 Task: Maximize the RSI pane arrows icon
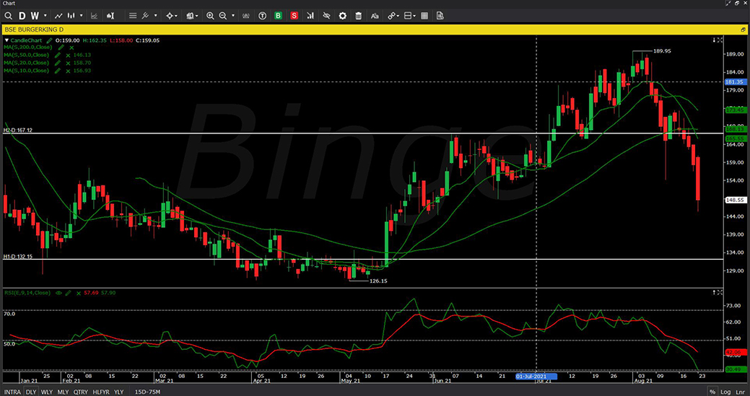coord(720,292)
